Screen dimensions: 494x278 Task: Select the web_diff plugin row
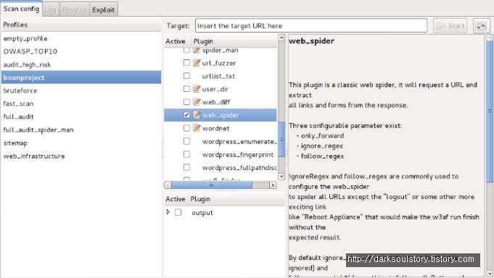coord(221,102)
